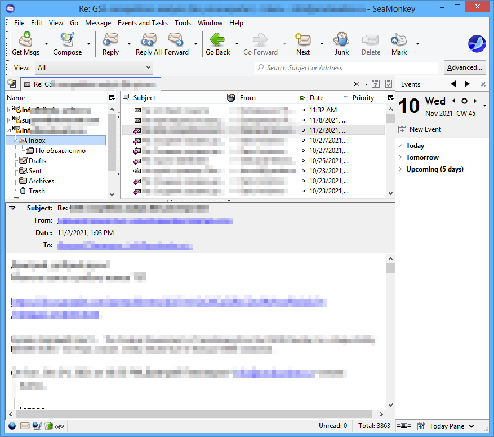Open the View: All dropdown
This screenshot has height=437, width=494.
[94, 67]
